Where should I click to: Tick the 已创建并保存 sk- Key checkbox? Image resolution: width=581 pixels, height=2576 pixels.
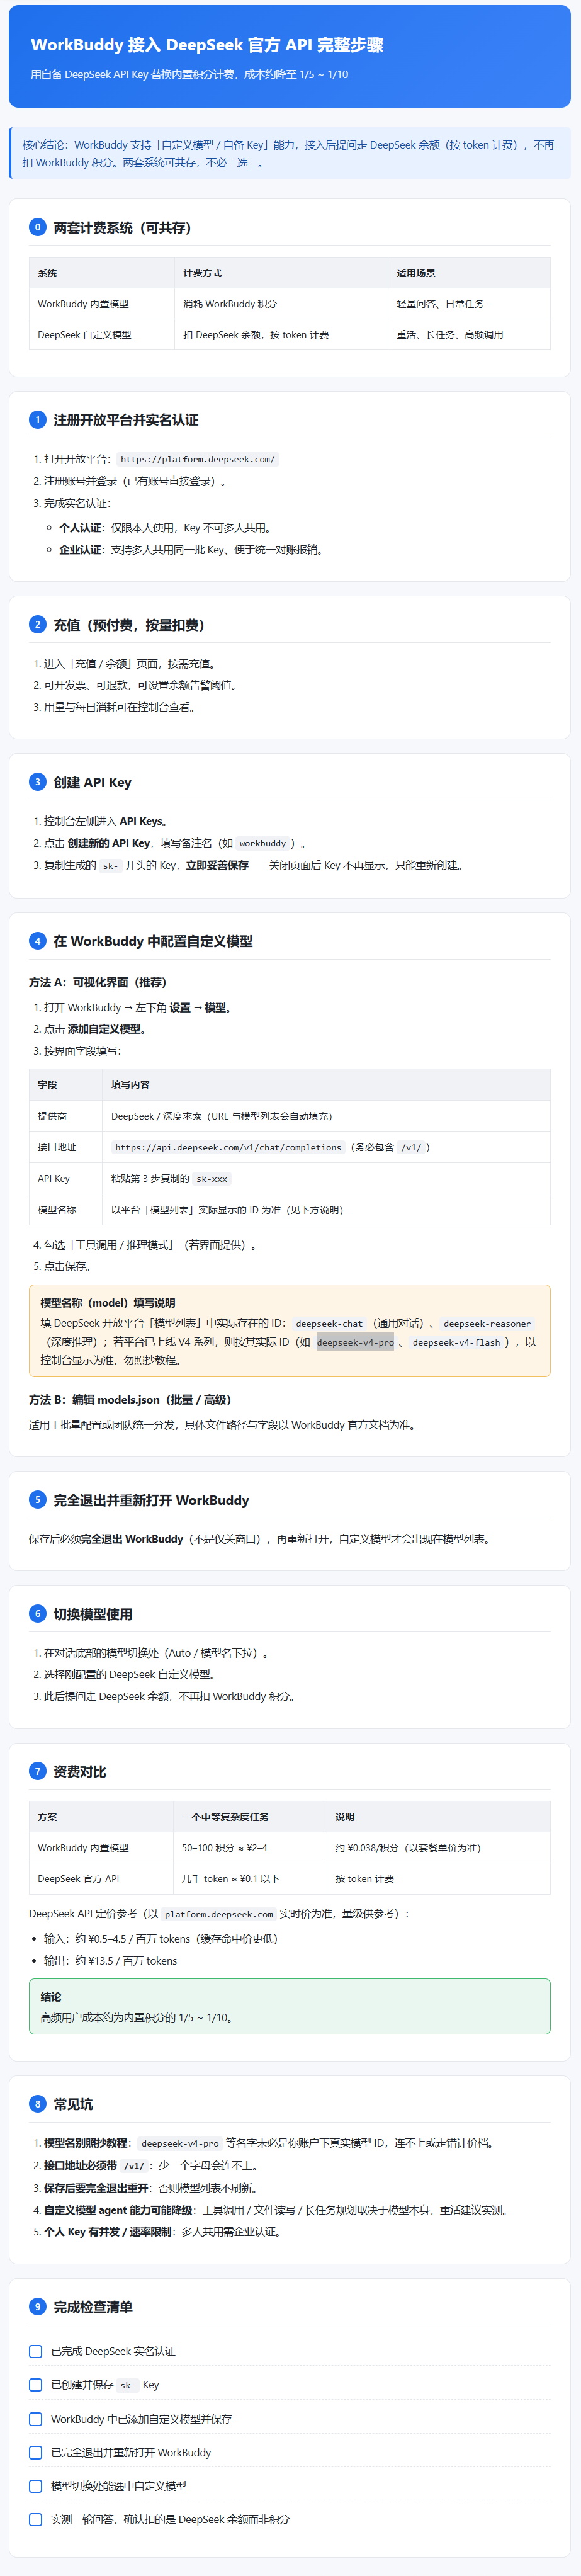(x=36, y=2385)
